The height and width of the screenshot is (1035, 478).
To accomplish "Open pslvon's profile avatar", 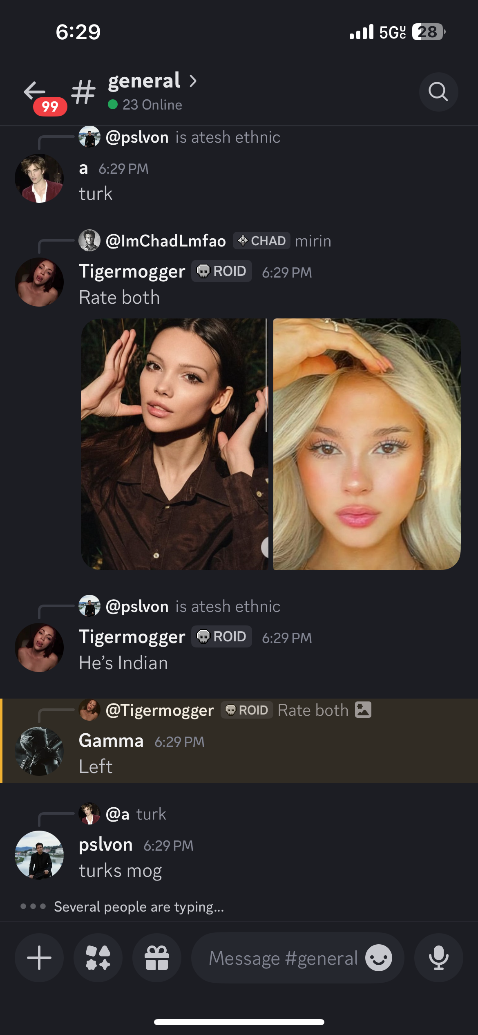I will click(39, 855).
